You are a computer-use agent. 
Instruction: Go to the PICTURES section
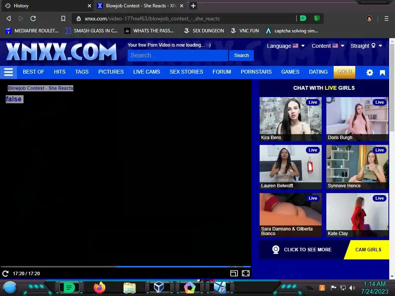point(111,72)
